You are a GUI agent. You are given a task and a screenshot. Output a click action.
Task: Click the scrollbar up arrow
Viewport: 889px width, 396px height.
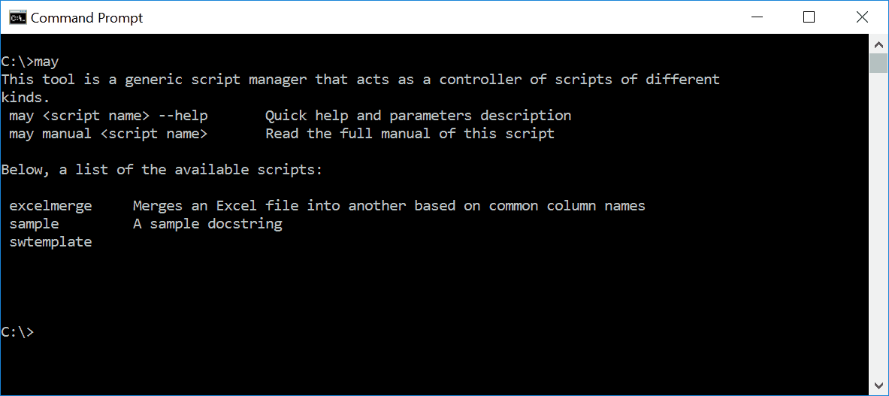coord(878,43)
